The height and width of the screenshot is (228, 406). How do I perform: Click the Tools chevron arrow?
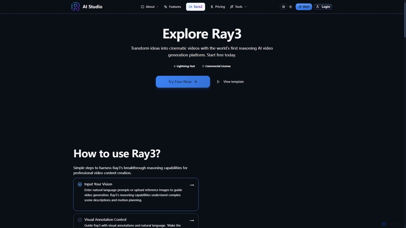pyautogui.click(x=246, y=7)
